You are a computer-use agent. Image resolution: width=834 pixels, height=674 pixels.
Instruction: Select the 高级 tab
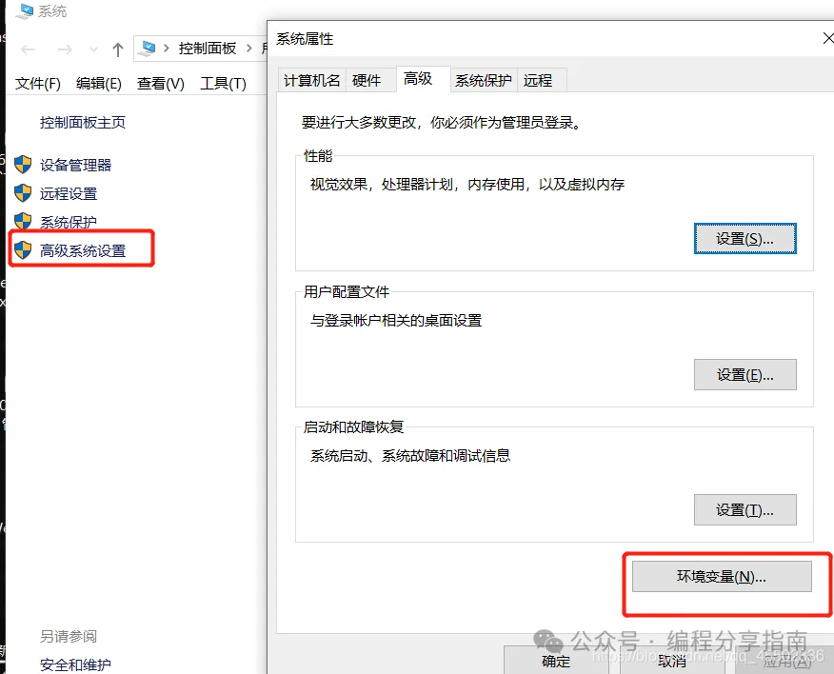click(424, 79)
